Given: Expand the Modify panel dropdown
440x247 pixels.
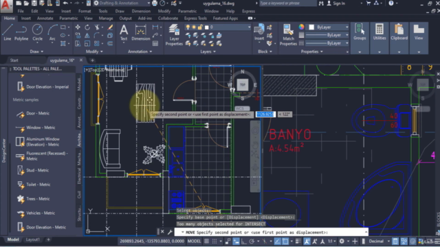Looking at the screenshot, I should [x=95, y=51].
